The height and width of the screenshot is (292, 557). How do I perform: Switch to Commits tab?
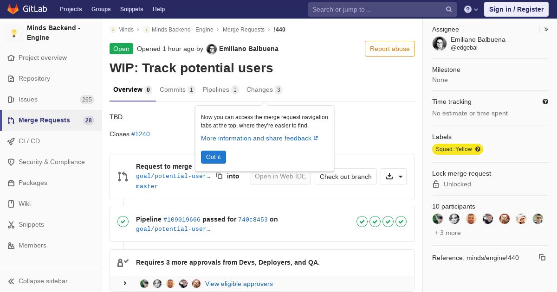pyautogui.click(x=177, y=89)
